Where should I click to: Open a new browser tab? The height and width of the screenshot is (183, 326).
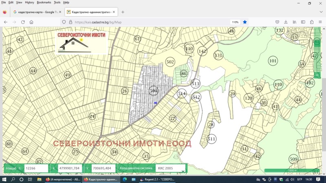point(123,12)
